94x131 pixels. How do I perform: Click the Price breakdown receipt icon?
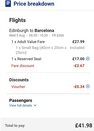tap(8, 4)
